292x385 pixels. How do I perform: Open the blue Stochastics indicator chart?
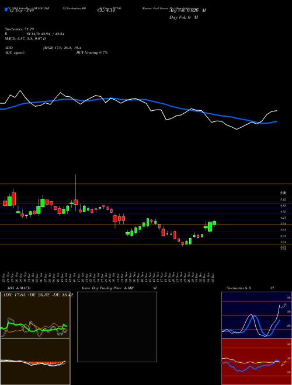point(256,315)
